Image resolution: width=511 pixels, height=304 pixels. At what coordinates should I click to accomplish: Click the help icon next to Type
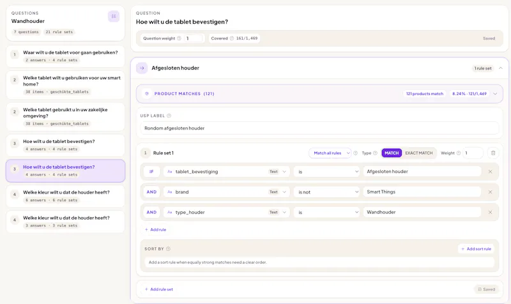pyautogui.click(x=375, y=153)
